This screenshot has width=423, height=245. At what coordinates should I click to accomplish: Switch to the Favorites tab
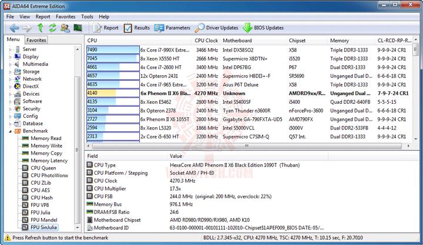36,40
